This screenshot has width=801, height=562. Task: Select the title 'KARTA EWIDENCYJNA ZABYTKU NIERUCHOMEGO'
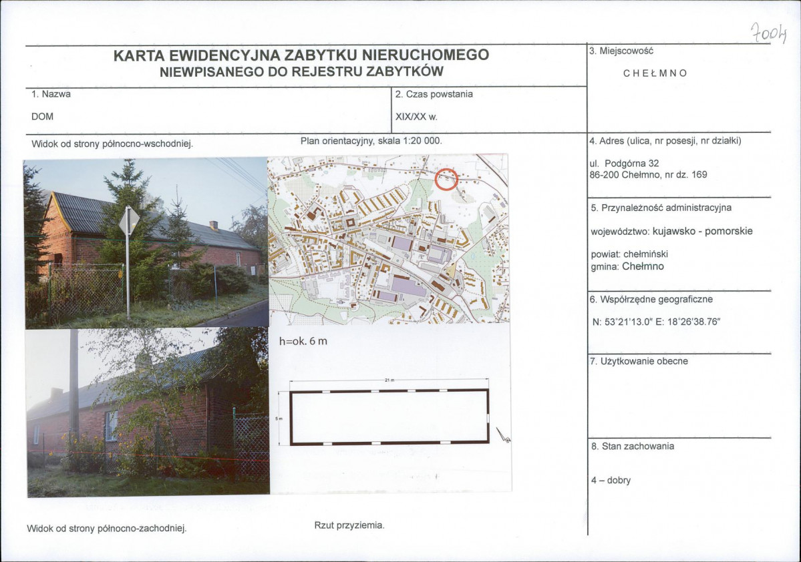[x=301, y=55]
